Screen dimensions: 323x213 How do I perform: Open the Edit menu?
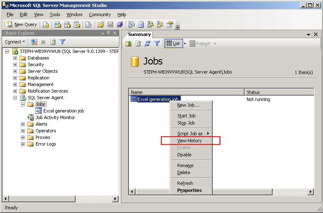pyautogui.click(x=24, y=14)
